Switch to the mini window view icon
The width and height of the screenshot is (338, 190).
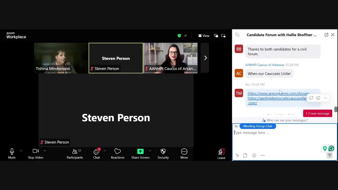pos(216,36)
